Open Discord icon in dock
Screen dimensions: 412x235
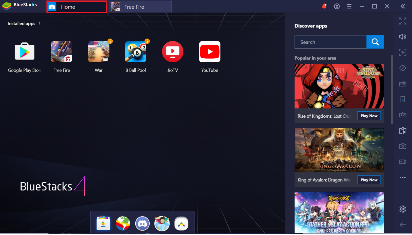pyautogui.click(x=142, y=223)
